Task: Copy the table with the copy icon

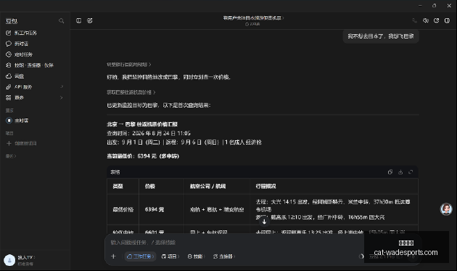Action: (x=390, y=172)
